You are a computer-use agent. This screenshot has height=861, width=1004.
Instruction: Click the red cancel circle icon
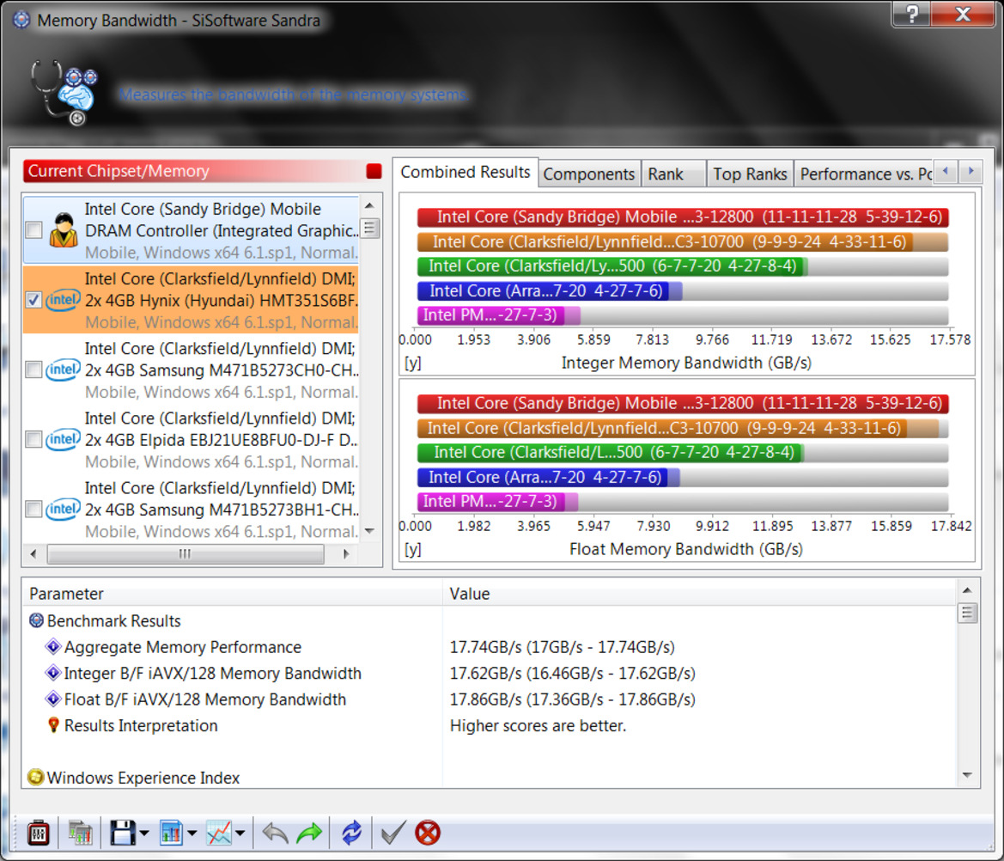428,833
